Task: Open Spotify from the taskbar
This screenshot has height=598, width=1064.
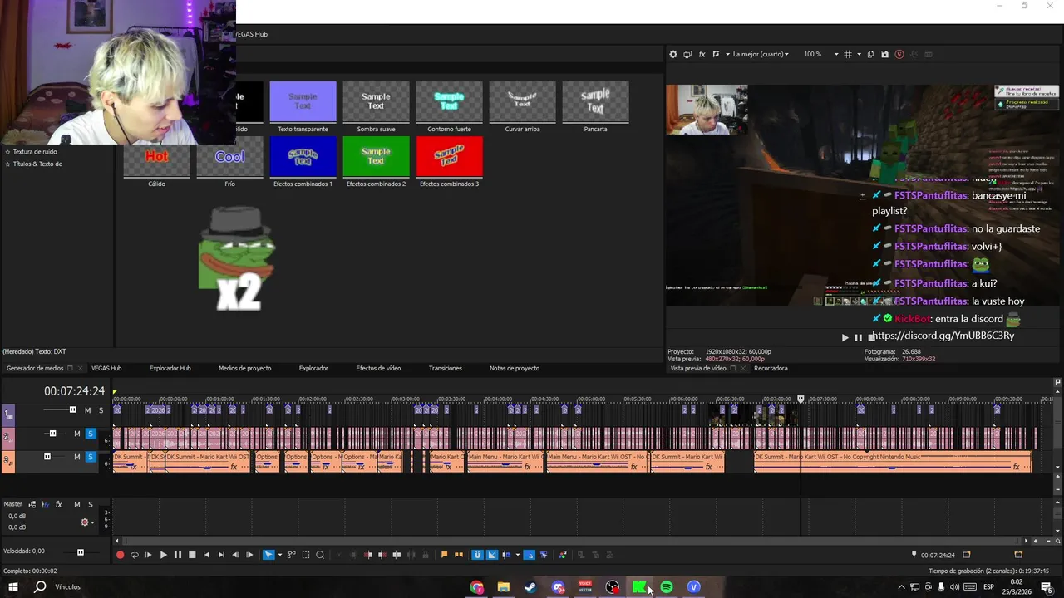Action: click(x=667, y=587)
